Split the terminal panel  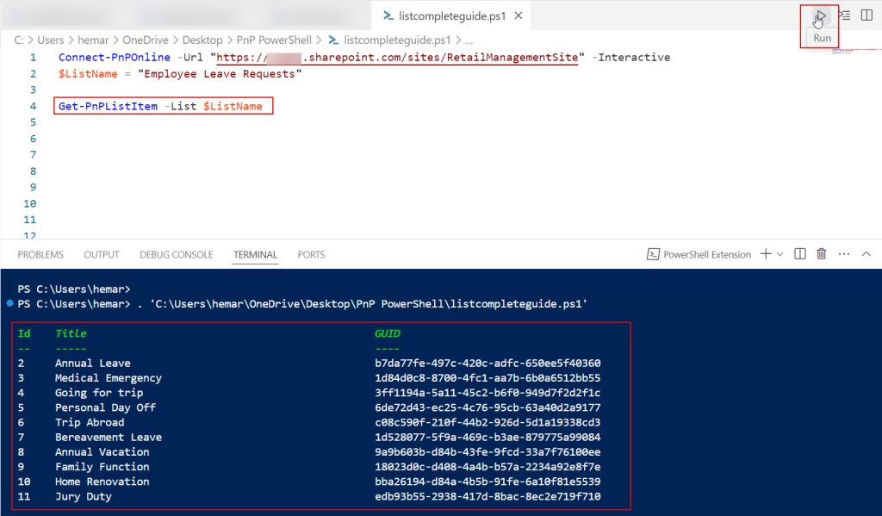coord(800,254)
